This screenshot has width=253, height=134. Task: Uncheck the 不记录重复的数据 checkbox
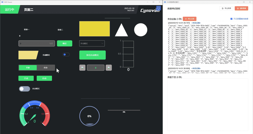pos(232,19)
